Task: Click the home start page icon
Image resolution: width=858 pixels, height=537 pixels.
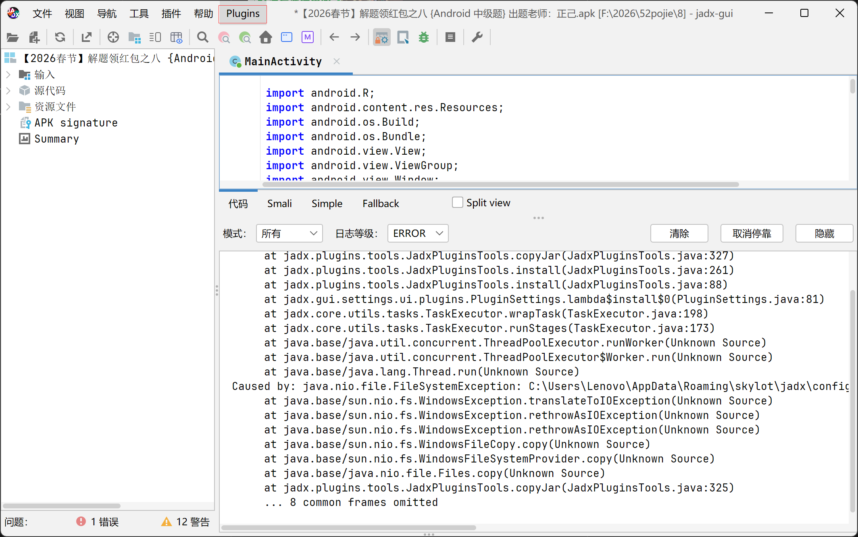Action: [265, 37]
